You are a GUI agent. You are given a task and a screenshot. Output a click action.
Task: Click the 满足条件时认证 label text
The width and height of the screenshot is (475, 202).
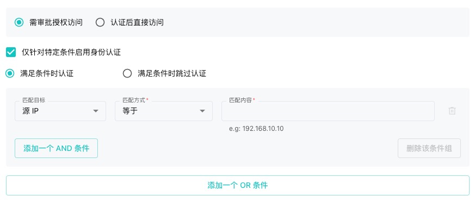pos(47,73)
